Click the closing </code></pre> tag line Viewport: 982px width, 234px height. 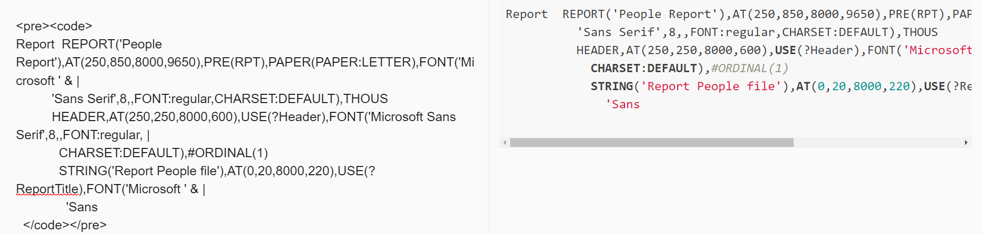65,225
